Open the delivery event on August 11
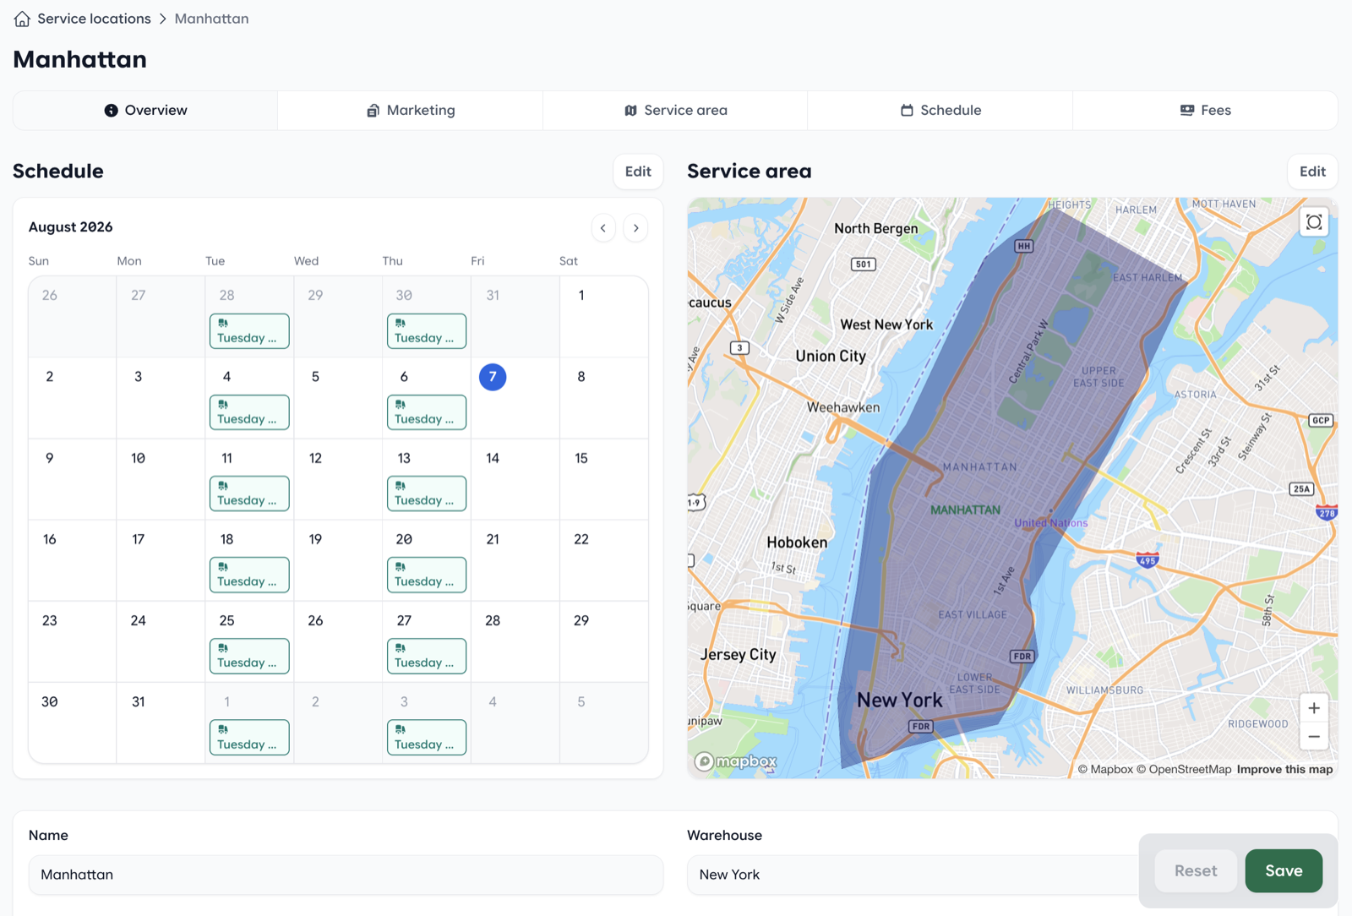This screenshot has width=1352, height=916. coord(249,493)
